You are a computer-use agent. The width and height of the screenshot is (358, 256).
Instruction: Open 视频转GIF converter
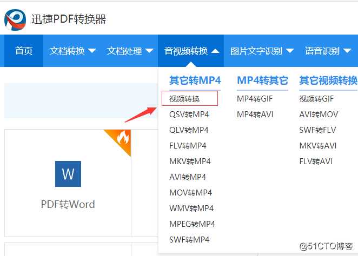tap(316, 99)
